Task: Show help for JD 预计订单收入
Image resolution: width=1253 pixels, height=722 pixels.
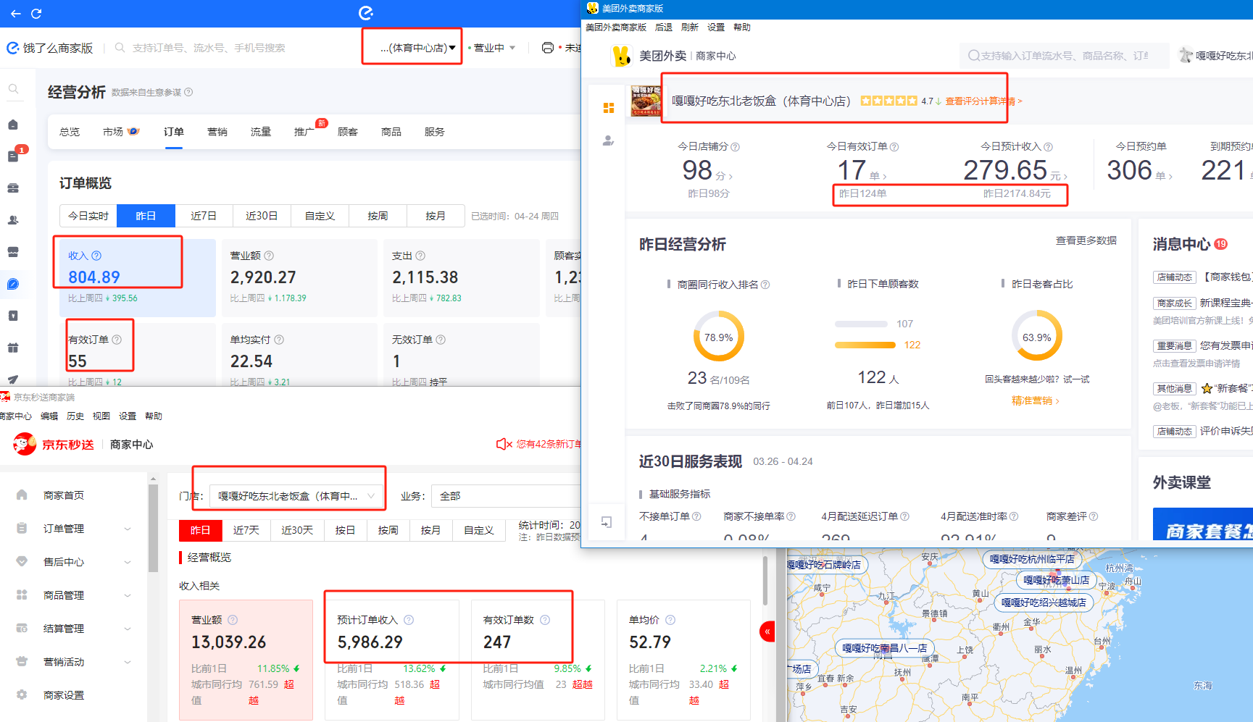Action: tap(409, 620)
